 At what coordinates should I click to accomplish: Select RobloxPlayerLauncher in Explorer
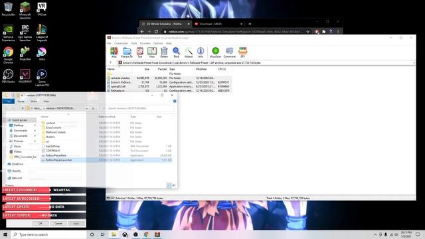pyautogui.click(x=106, y=160)
